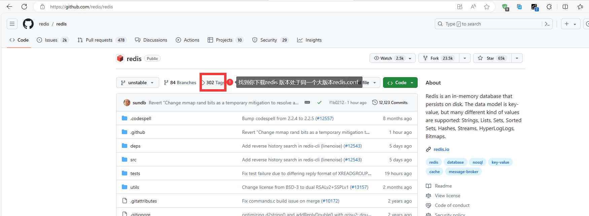This screenshot has height=216, width=589.
Task: Open the browser apps grid icon
Action: [460, 7]
